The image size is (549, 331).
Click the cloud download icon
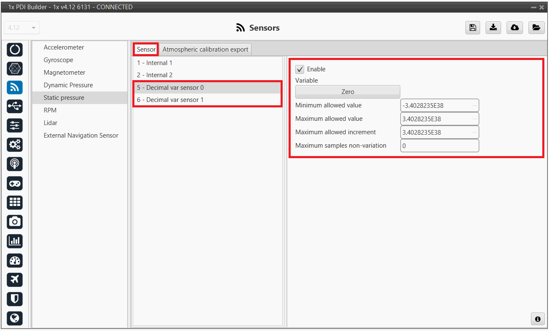click(x=515, y=28)
